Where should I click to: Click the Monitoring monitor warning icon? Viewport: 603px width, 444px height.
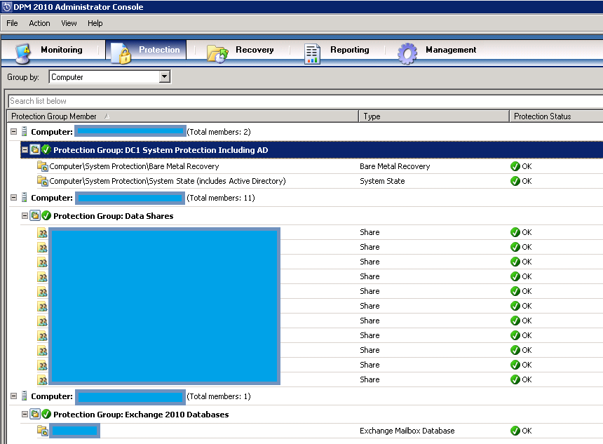point(22,53)
